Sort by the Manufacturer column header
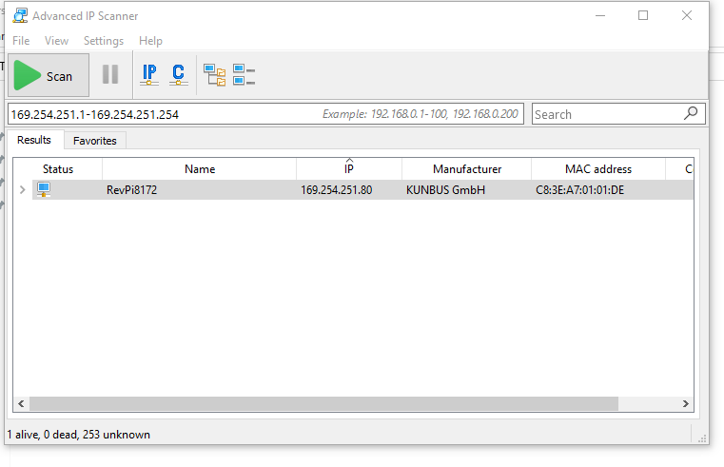724x467 pixels. click(x=467, y=169)
